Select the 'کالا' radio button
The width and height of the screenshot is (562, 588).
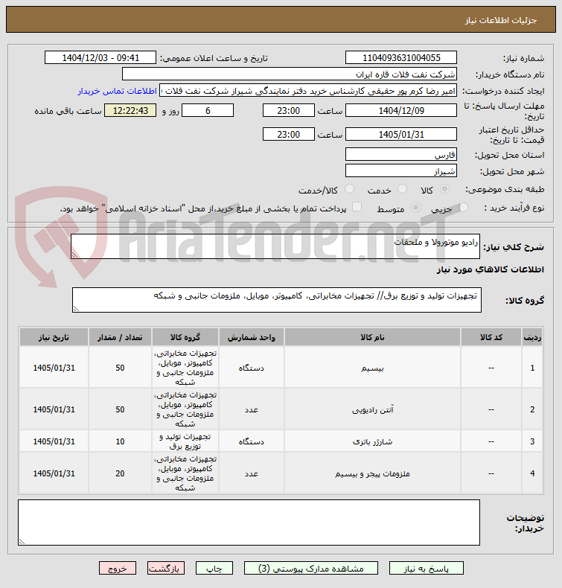pyautogui.click(x=444, y=189)
